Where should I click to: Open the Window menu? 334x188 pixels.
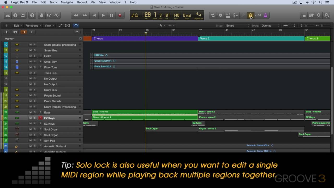[x=115, y=2]
